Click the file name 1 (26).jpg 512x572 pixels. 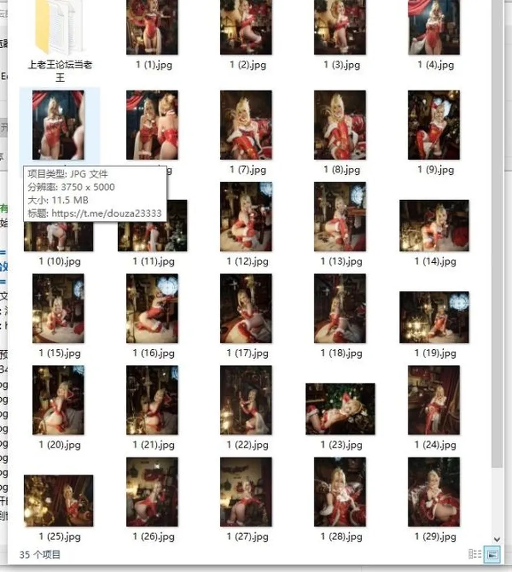click(154, 536)
